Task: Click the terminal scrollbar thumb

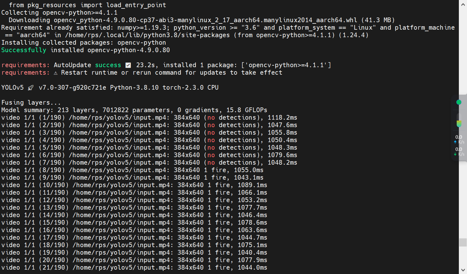Action: pyautogui.click(x=463, y=242)
